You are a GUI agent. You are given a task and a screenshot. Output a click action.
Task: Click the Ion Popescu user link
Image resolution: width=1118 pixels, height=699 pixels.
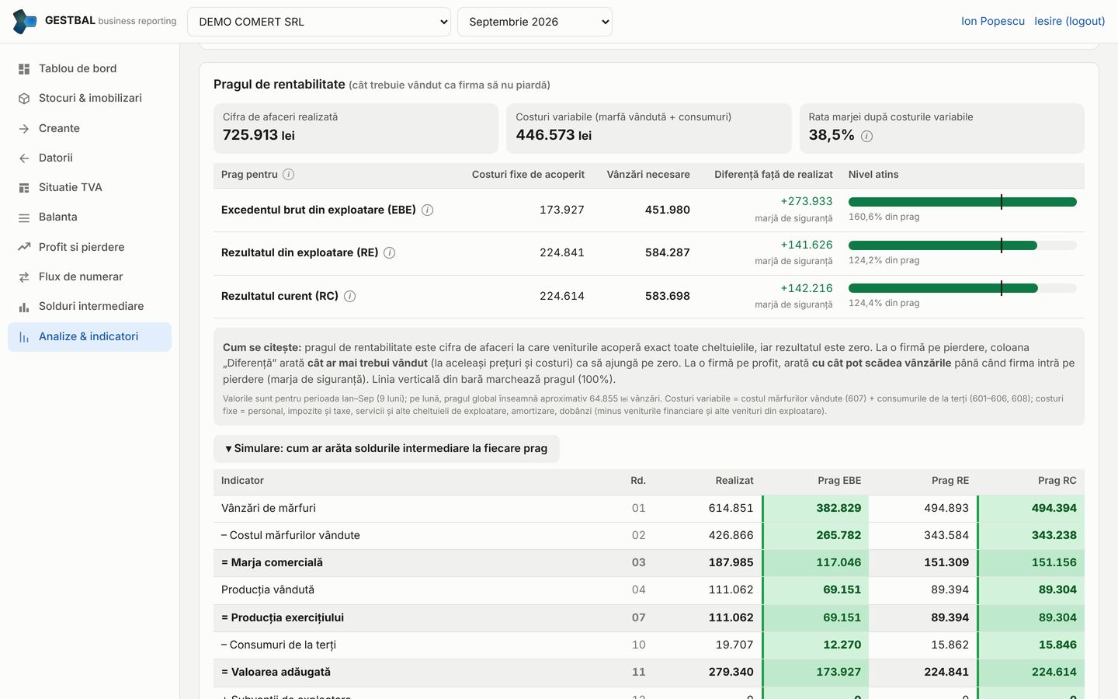pos(993,21)
